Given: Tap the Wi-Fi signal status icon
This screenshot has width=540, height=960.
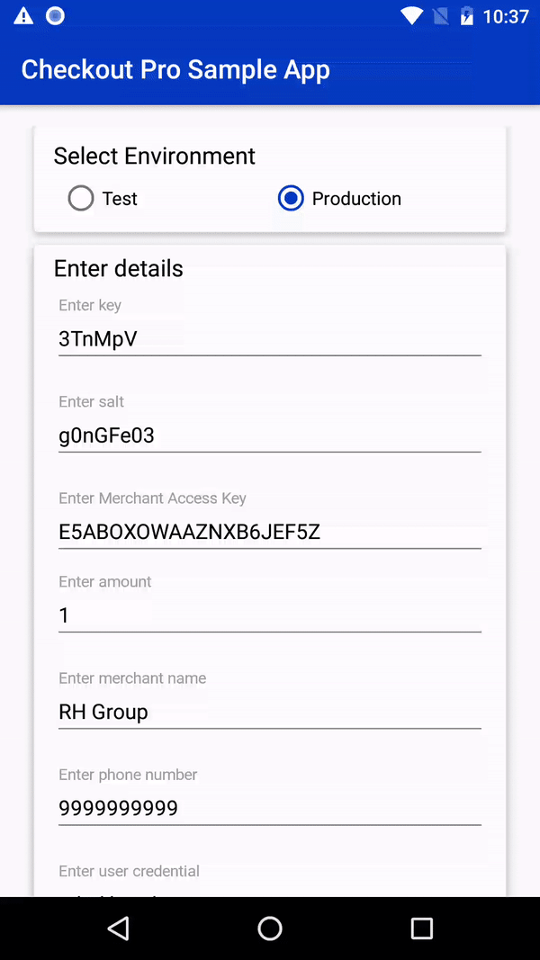Looking at the screenshot, I should 411,16.
